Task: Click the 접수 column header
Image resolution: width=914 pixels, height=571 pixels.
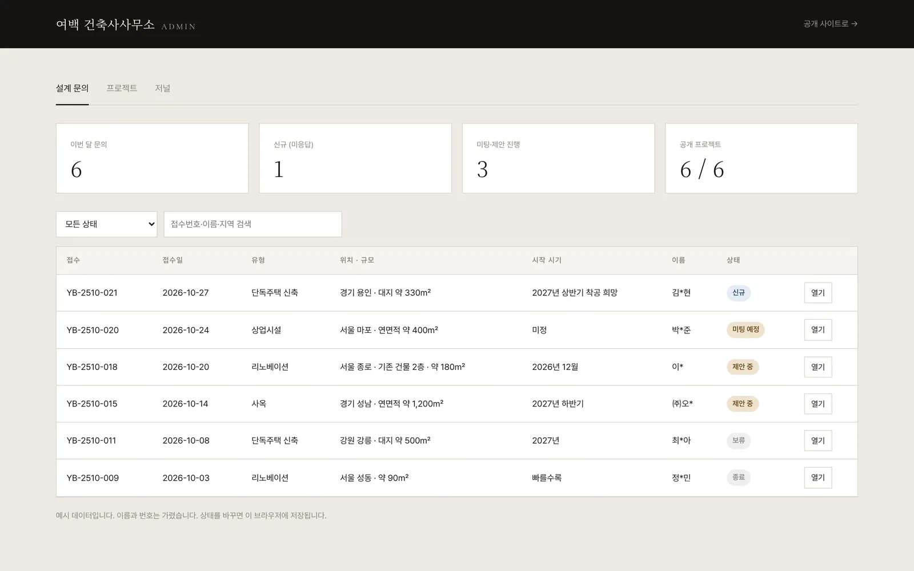Action: [x=73, y=260]
